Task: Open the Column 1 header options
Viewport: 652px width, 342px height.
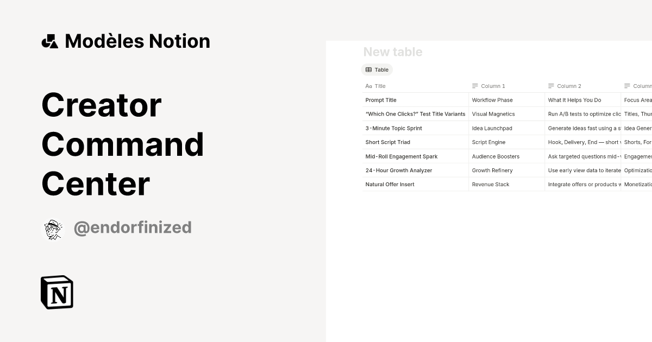Action: [x=493, y=86]
